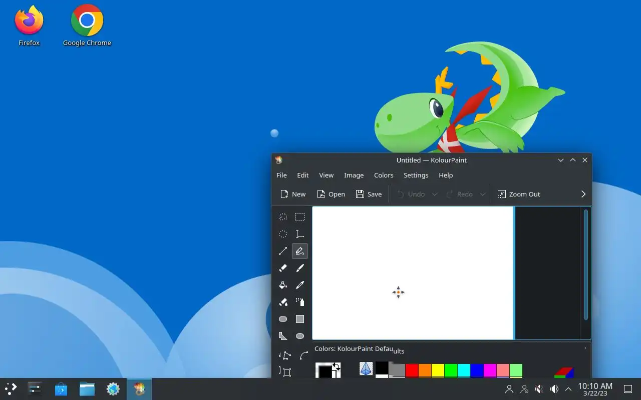641x400 pixels.
Task: Expand the Redo history dropdown arrow
Action: 482,194
